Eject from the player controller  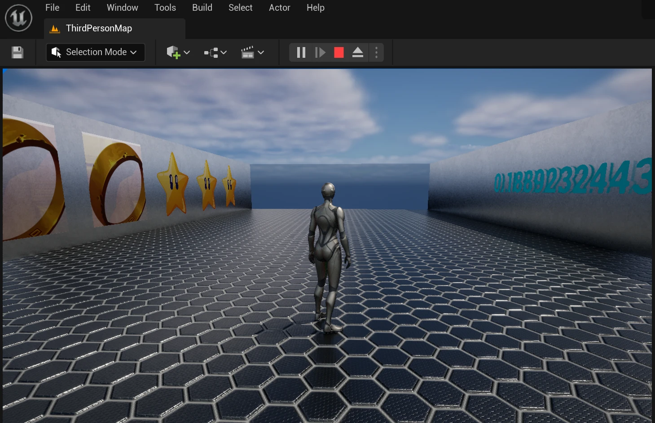tap(358, 52)
